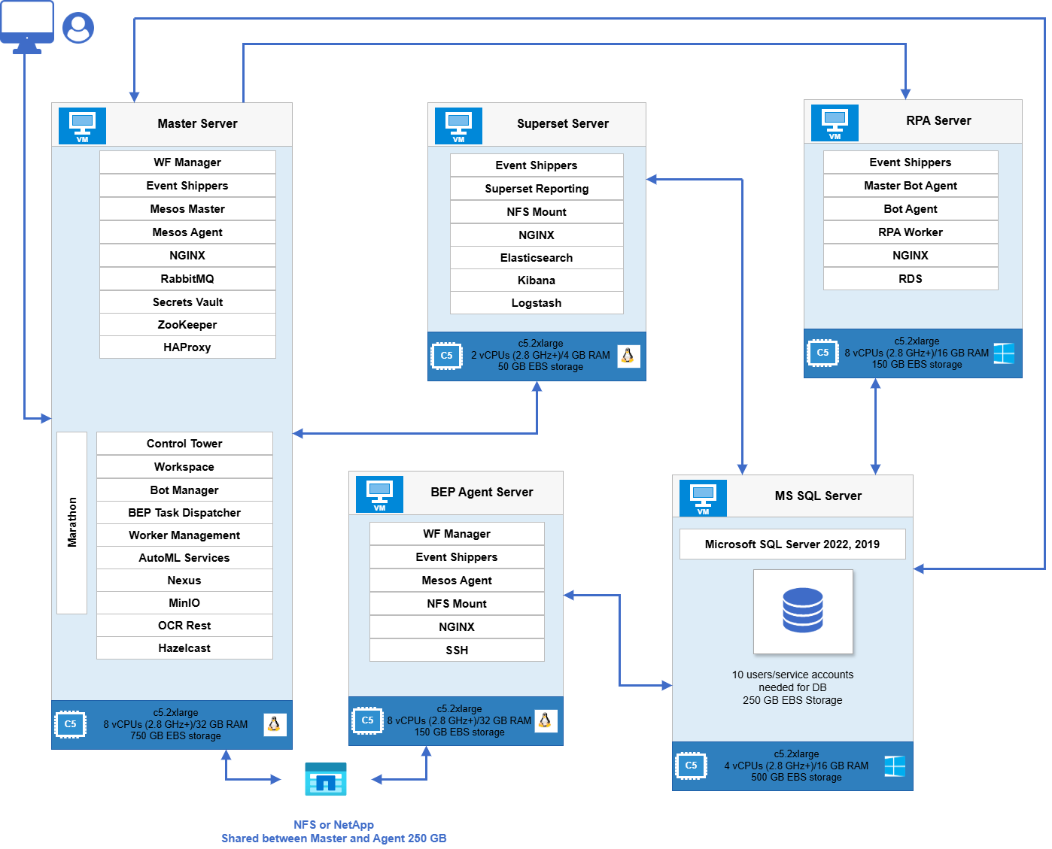Select the Superset Server title
Viewport: 1052px width, 849px height.
point(563,124)
